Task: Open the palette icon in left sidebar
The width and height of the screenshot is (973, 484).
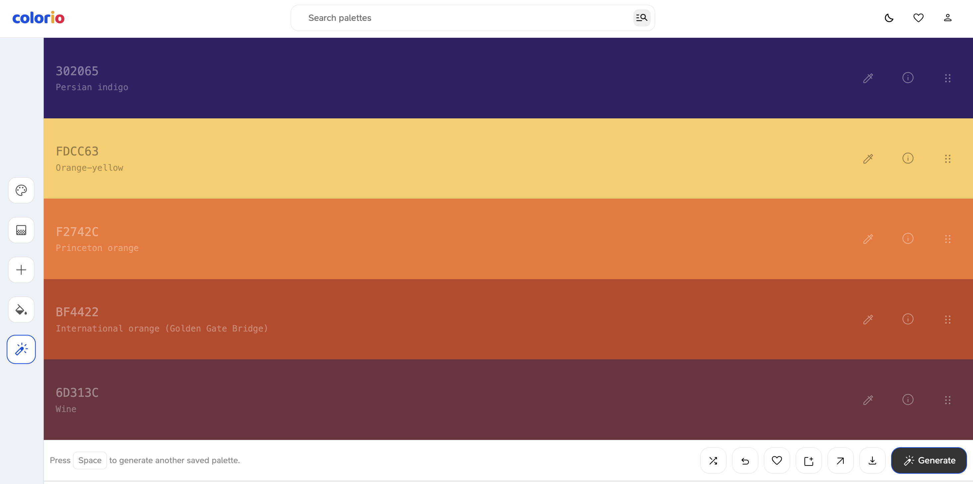Action: tap(21, 190)
